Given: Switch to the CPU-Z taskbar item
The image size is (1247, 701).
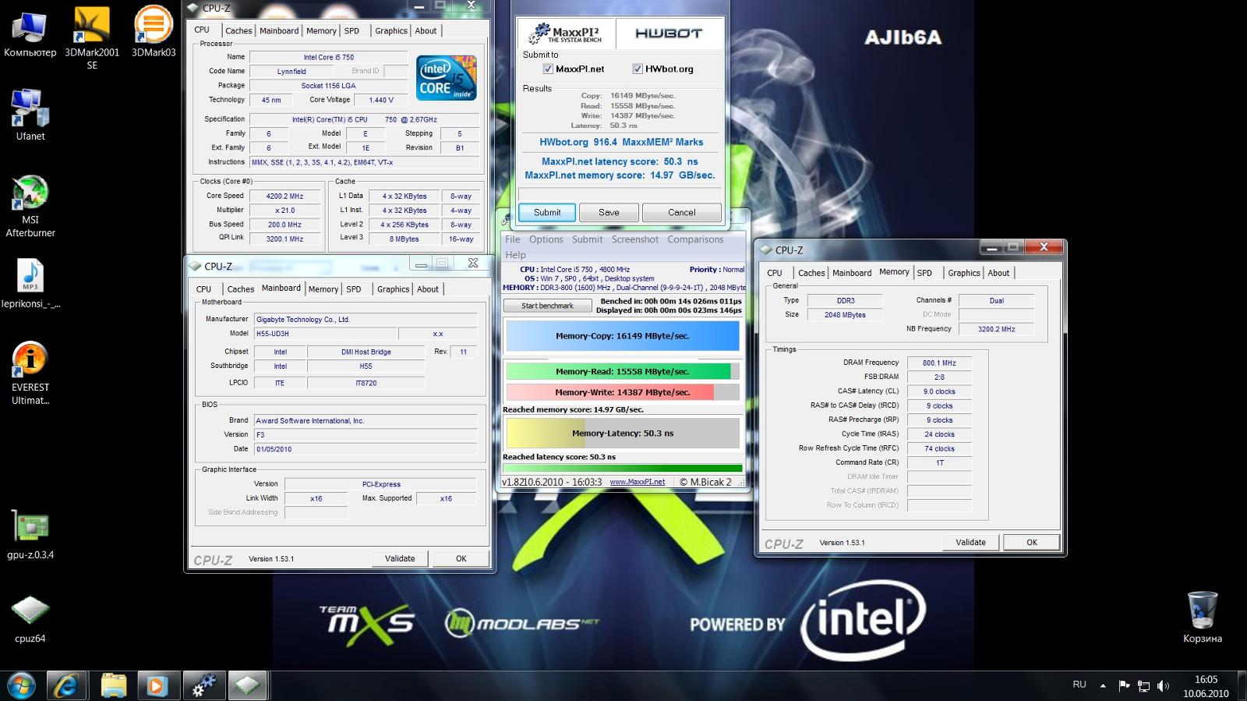Looking at the screenshot, I should (247, 686).
